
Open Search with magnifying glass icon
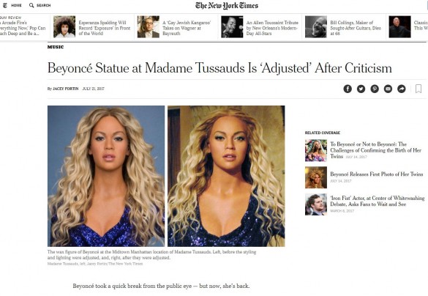click(40, 5)
